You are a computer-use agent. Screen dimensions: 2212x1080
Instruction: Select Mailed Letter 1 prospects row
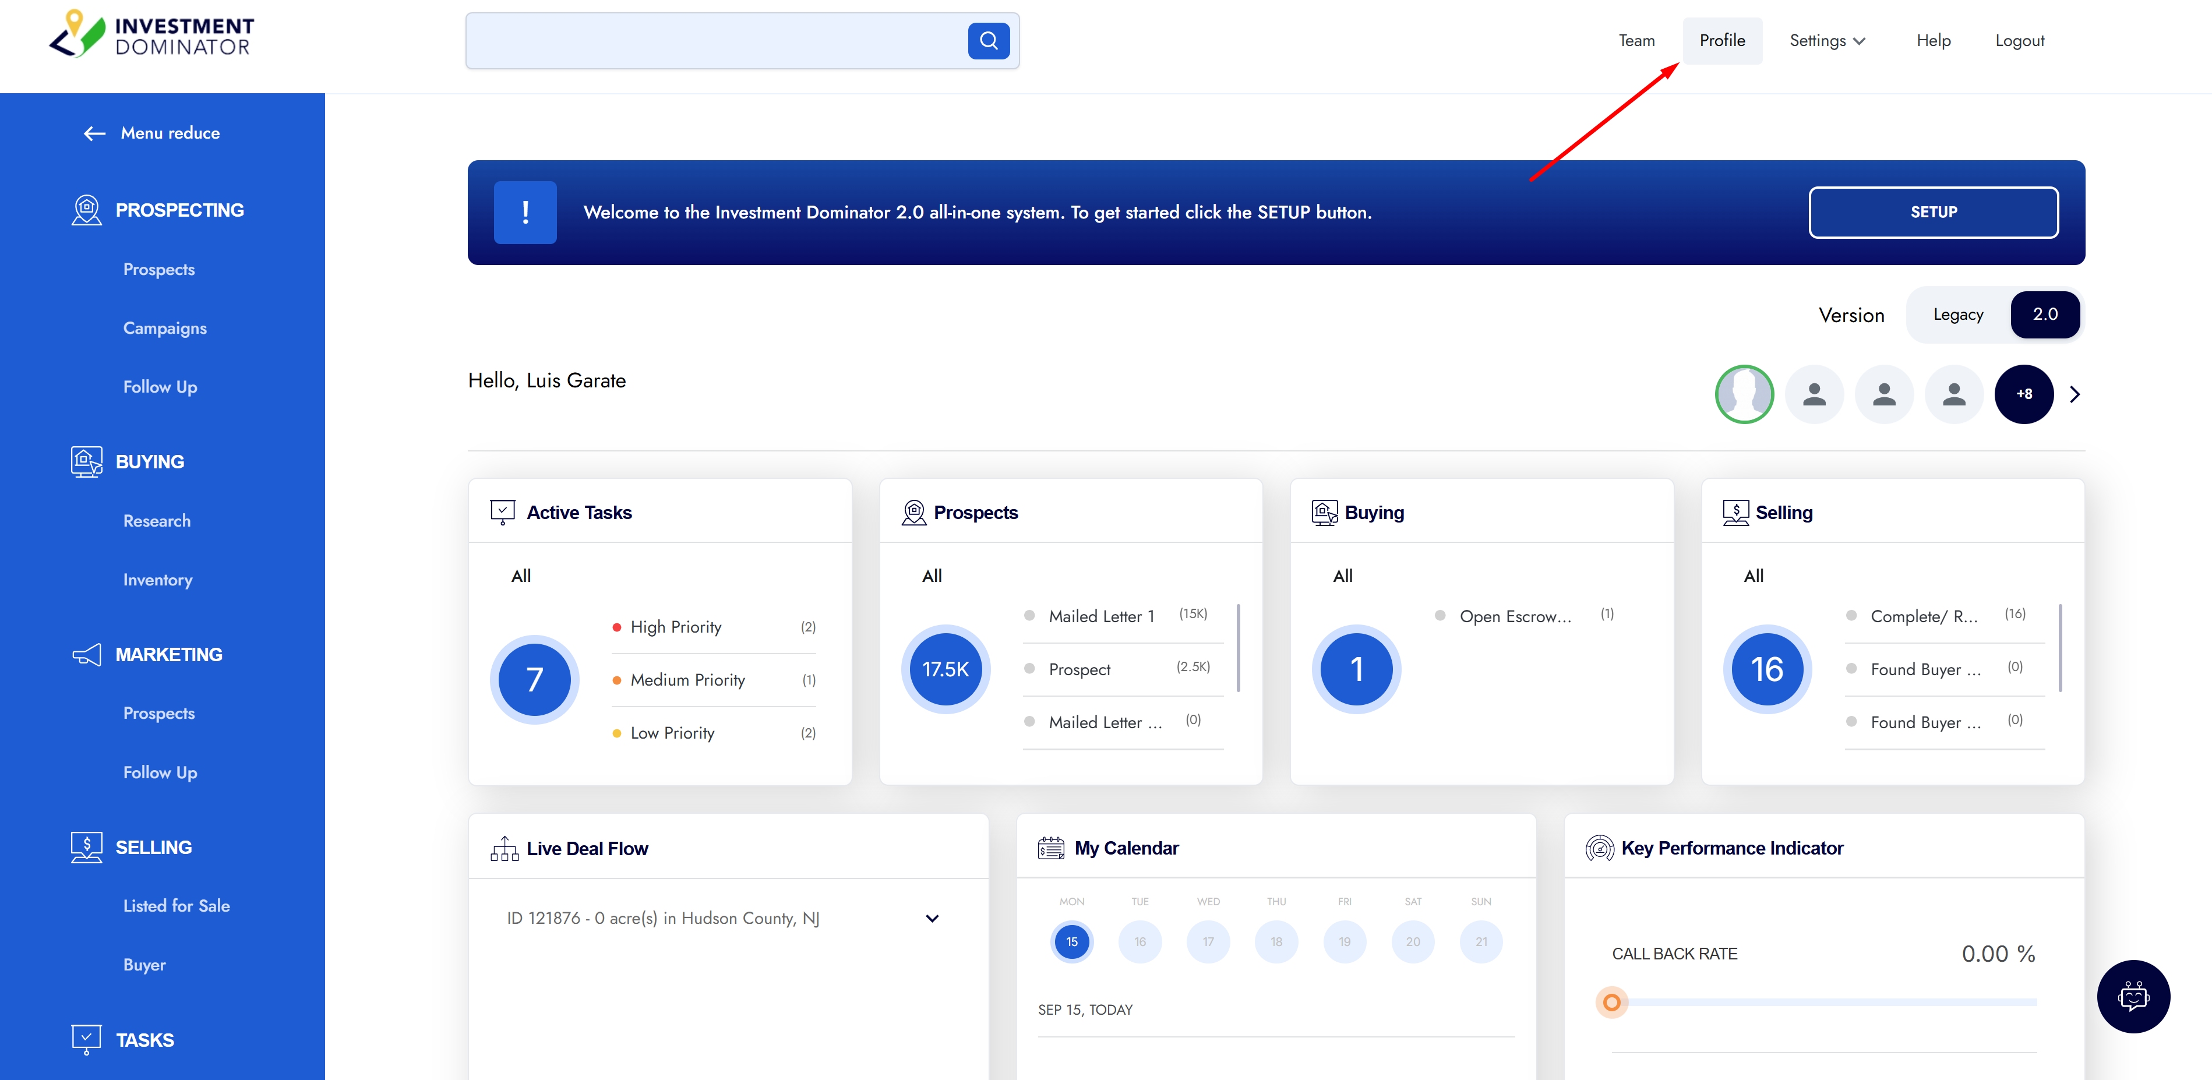1123,616
